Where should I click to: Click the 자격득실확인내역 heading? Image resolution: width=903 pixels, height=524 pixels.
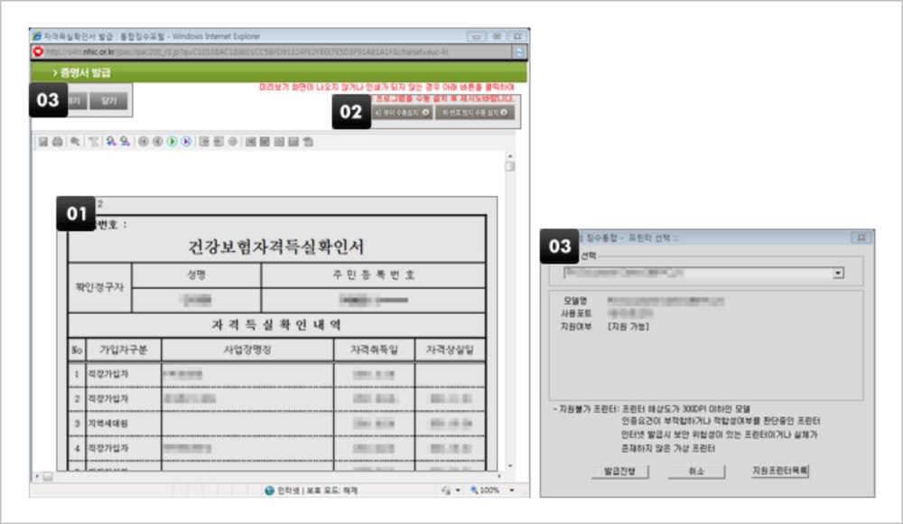(276, 324)
